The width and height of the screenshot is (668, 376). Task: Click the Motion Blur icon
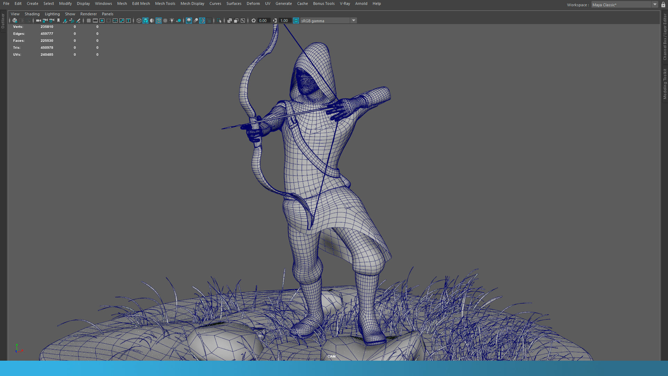196,21
